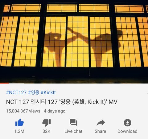Select the 'Share' text label
The width and height of the screenshot is (148, 139).
point(101,131)
